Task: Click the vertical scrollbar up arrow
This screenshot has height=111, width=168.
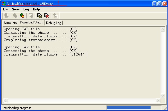Action: 163,29
